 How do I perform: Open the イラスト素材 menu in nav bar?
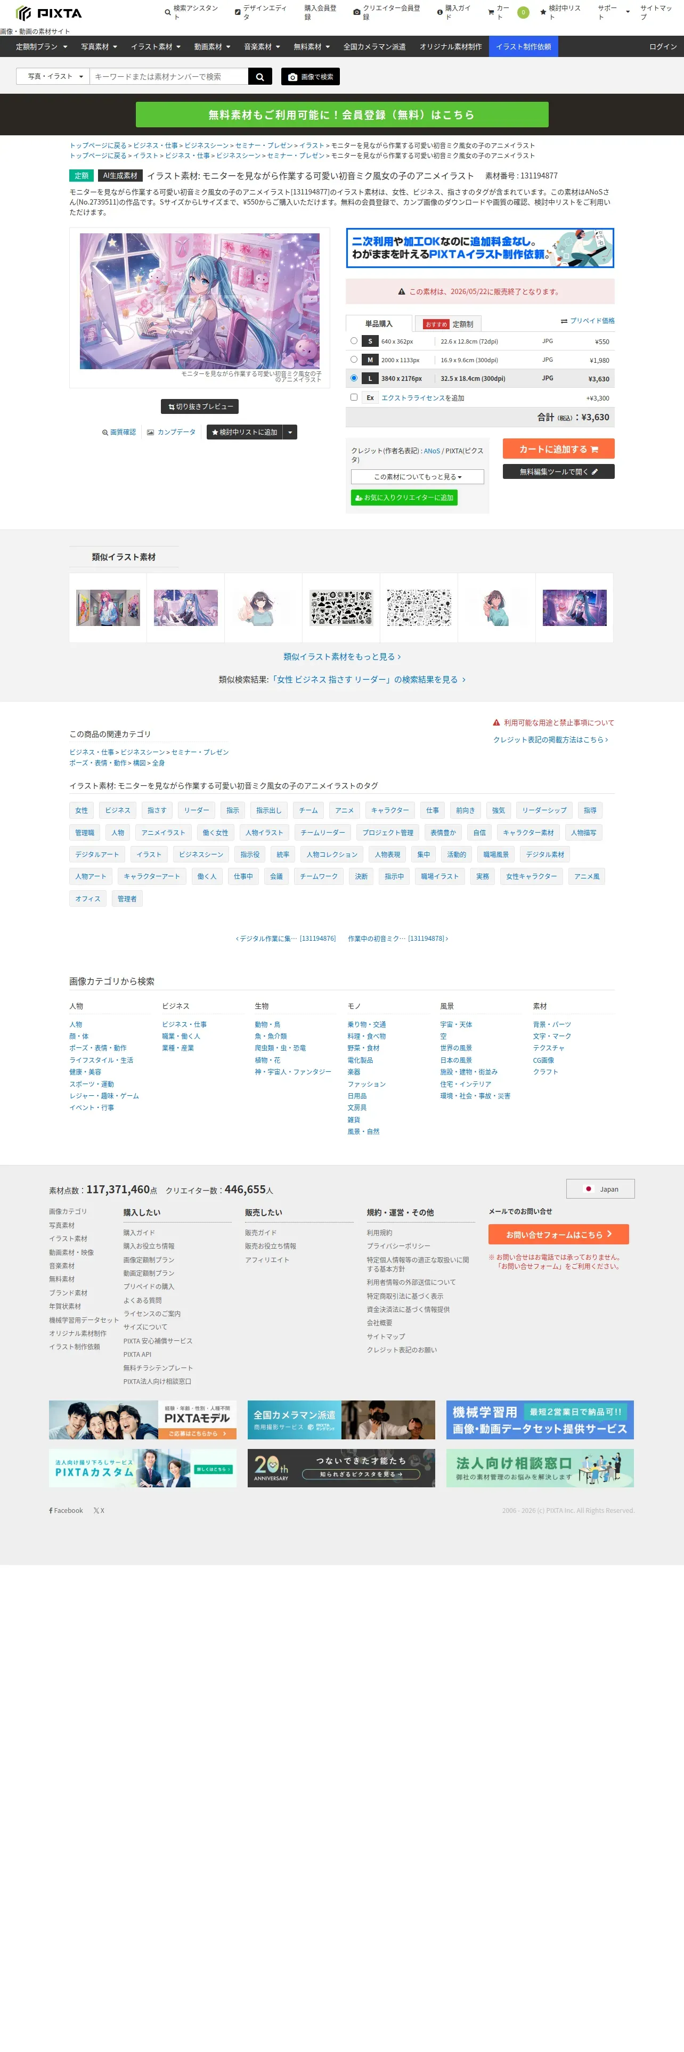click(155, 47)
